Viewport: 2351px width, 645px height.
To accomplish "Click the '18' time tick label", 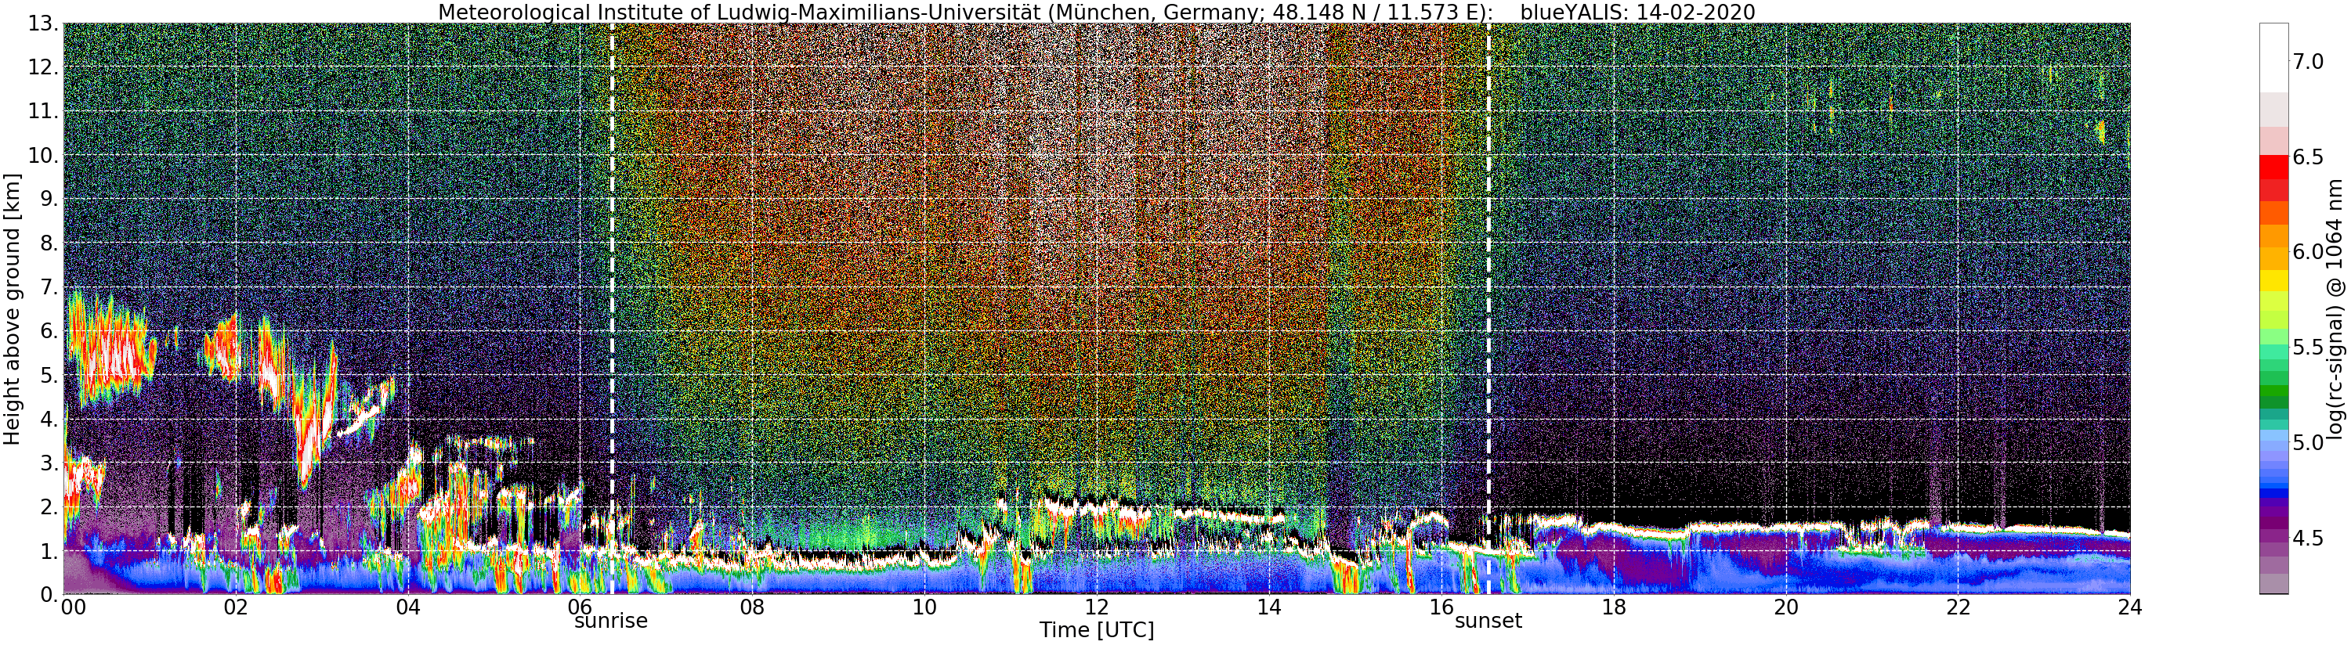I will tap(1614, 607).
